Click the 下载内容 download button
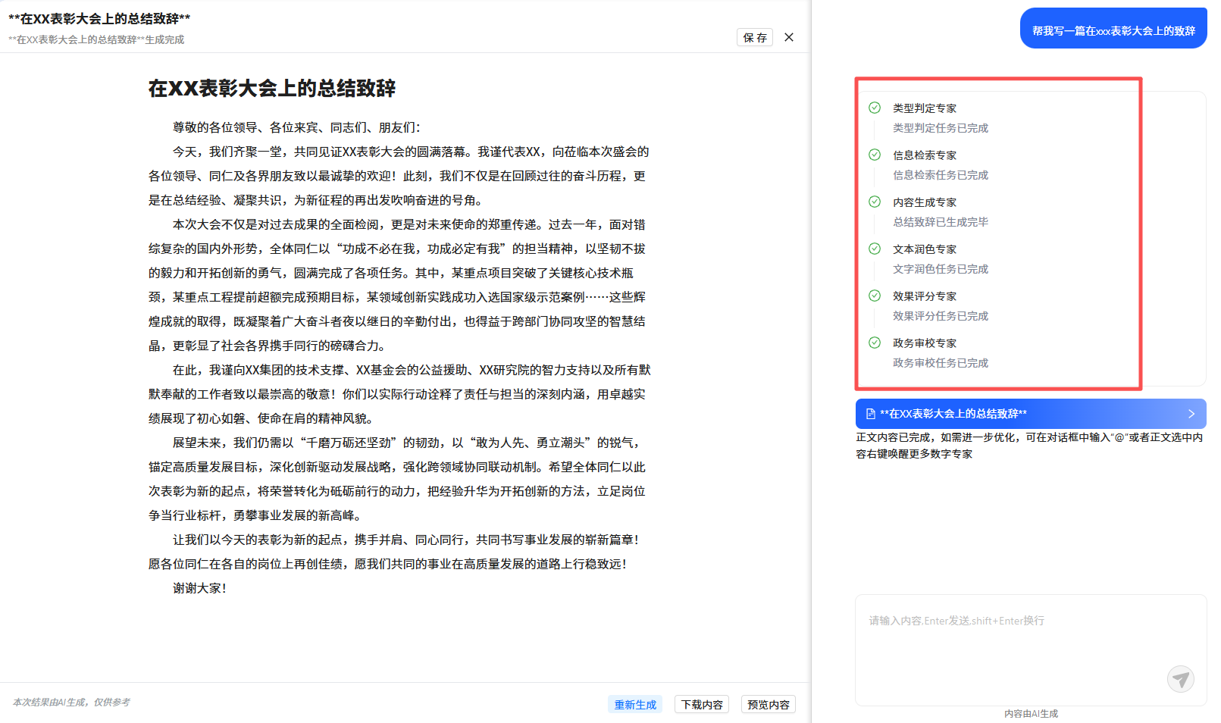The width and height of the screenshot is (1221, 723). (x=702, y=705)
